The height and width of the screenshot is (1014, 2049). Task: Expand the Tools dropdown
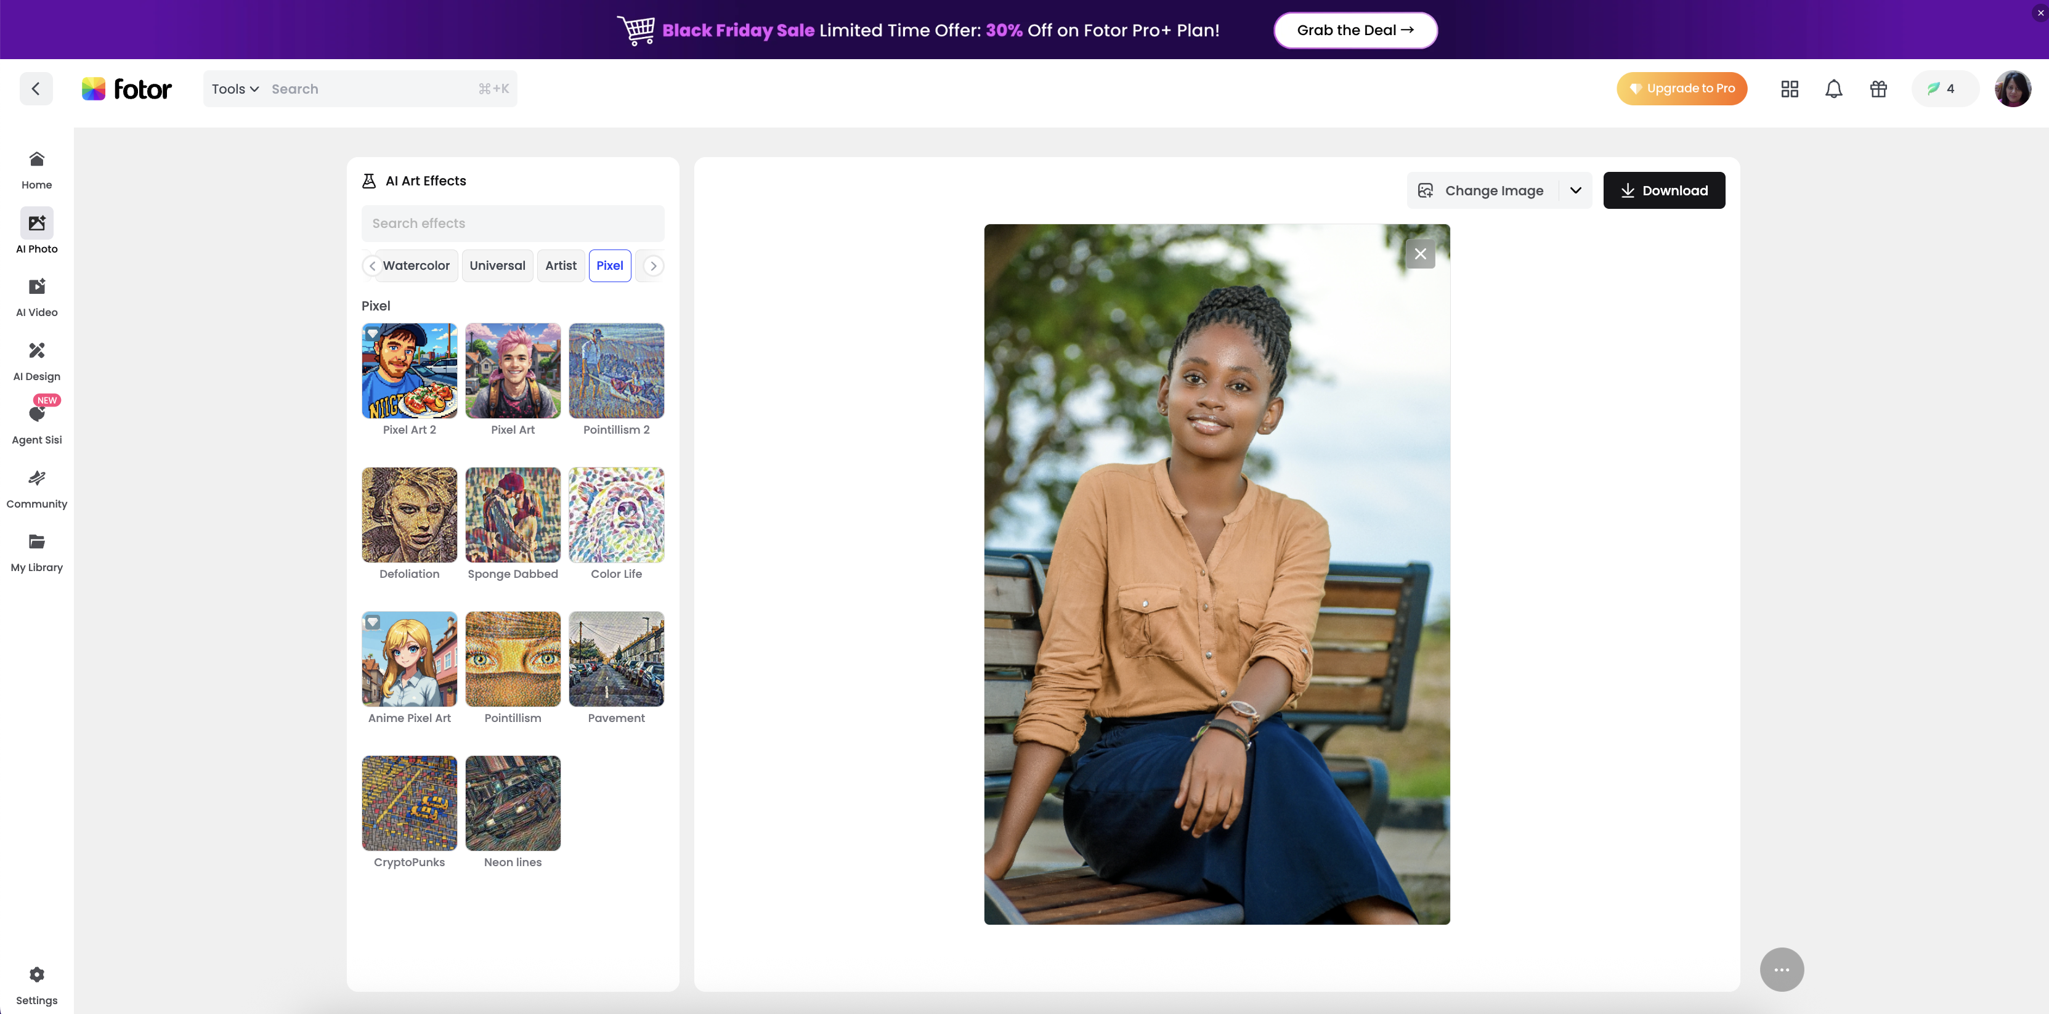235,89
